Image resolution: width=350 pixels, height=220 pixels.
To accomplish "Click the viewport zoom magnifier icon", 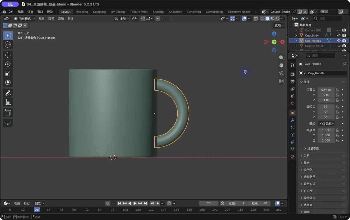I will coord(281,58).
